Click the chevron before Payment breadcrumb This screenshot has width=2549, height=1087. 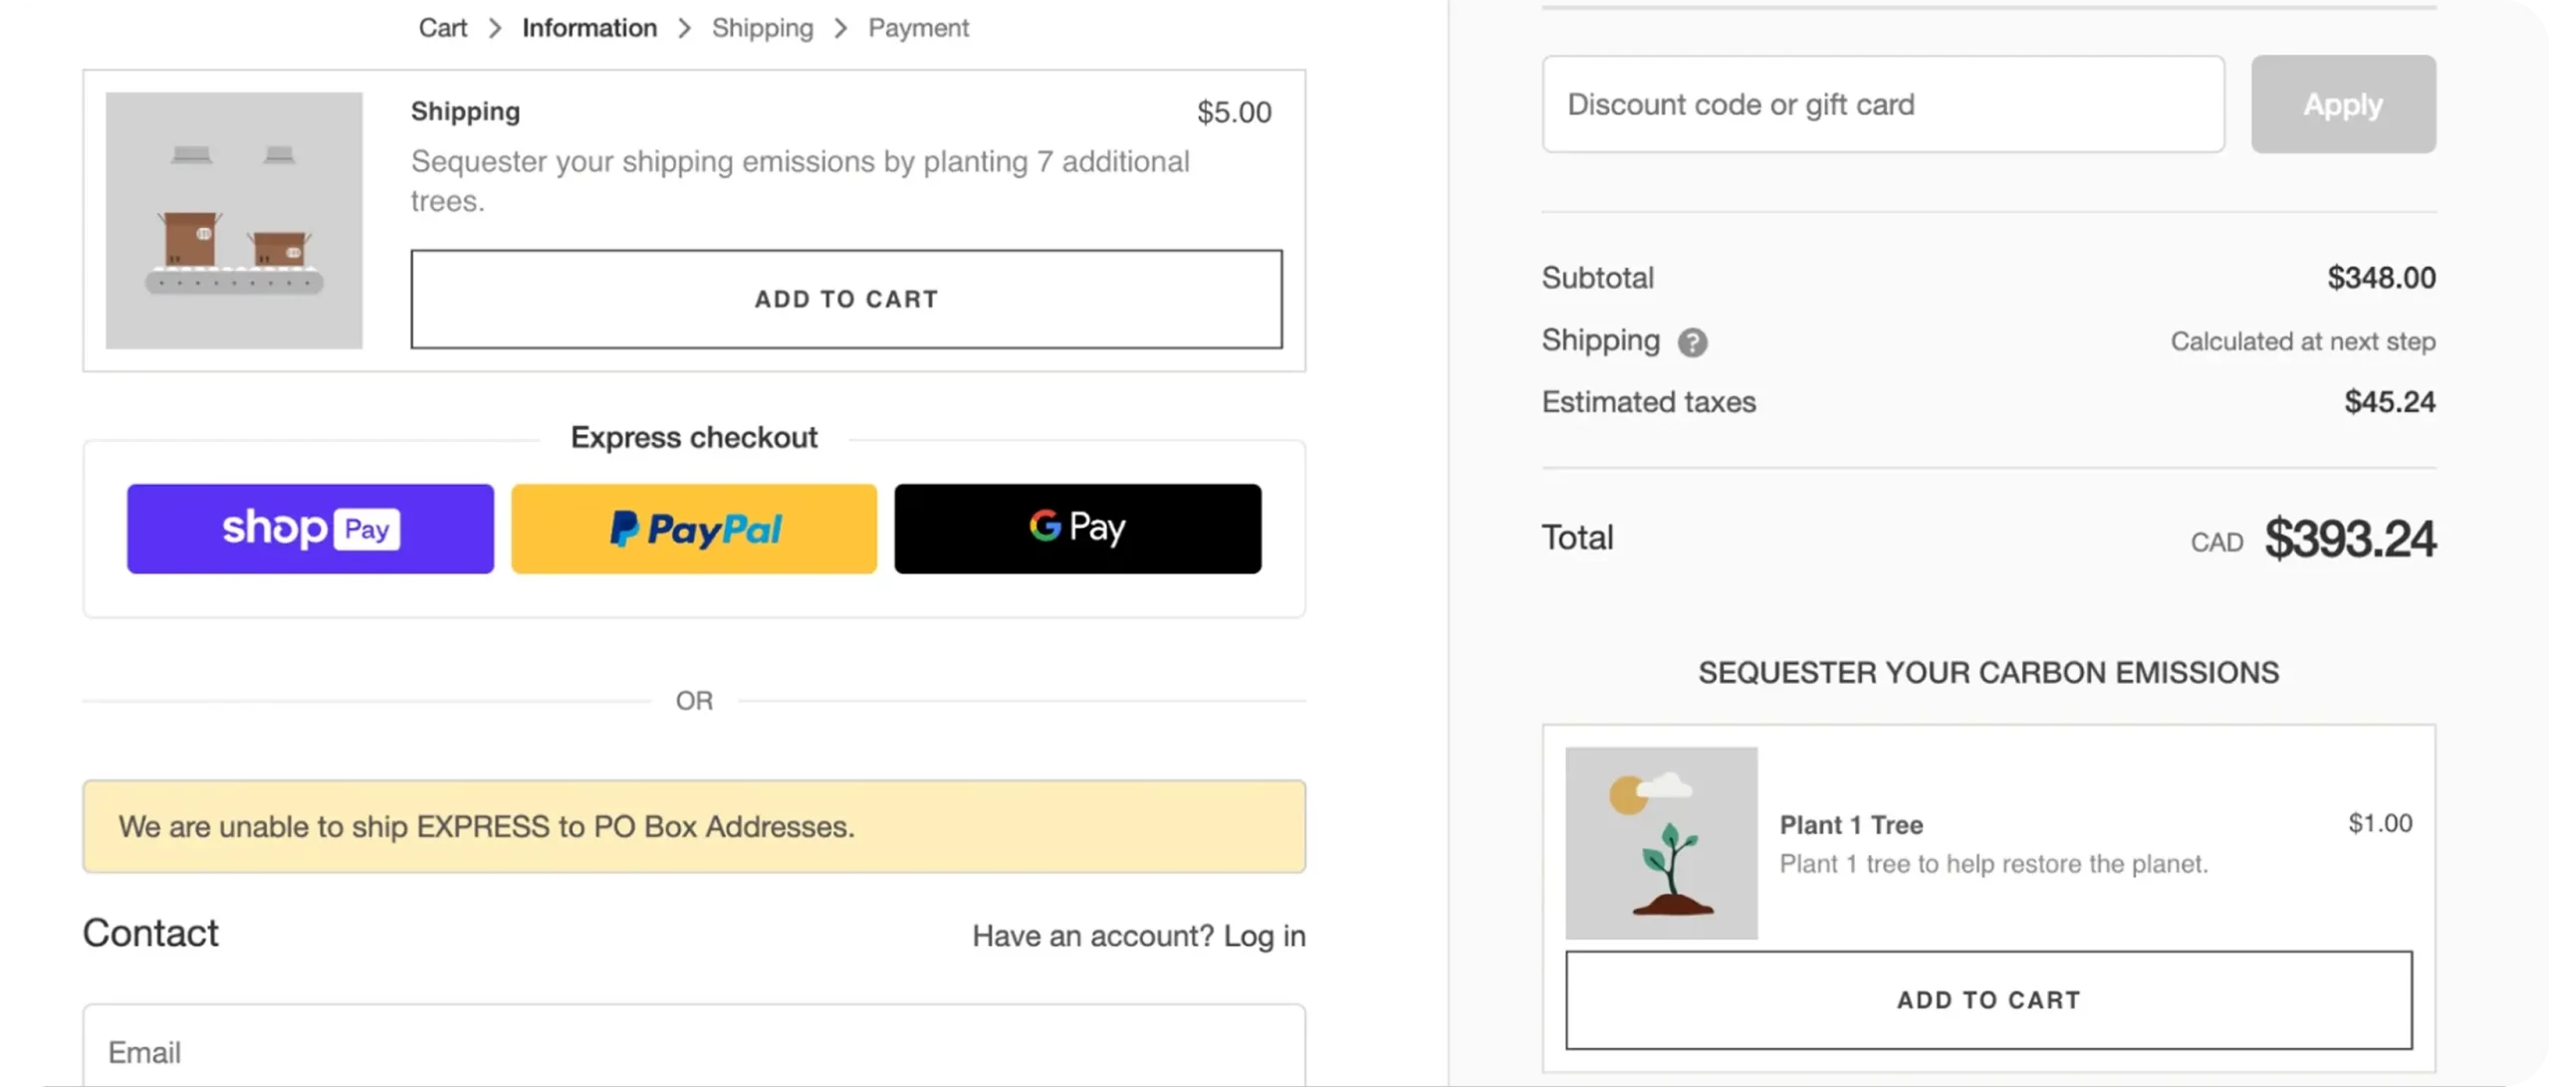pyautogui.click(x=841, y=28)
